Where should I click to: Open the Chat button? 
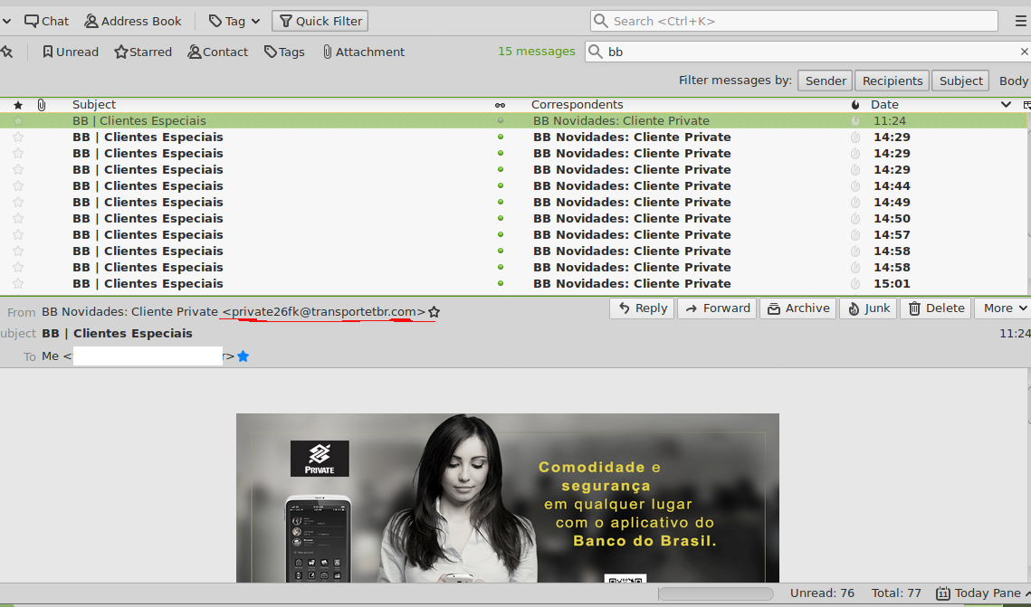47,21
